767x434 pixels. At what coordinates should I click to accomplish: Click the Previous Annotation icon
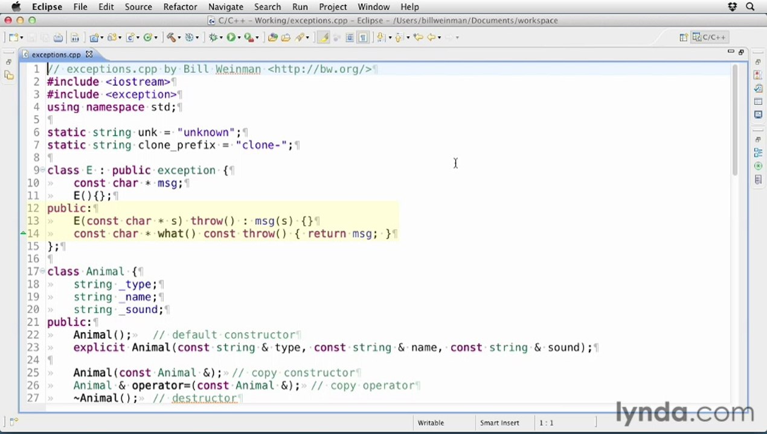(399, 37)
